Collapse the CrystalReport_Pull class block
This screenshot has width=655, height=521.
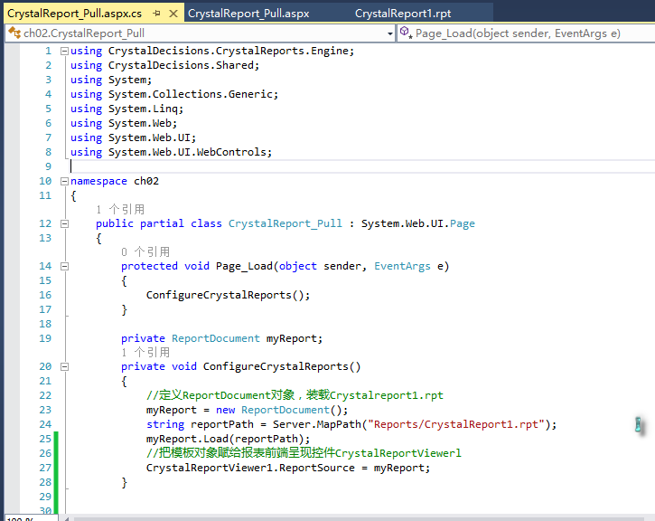point(64,223)
